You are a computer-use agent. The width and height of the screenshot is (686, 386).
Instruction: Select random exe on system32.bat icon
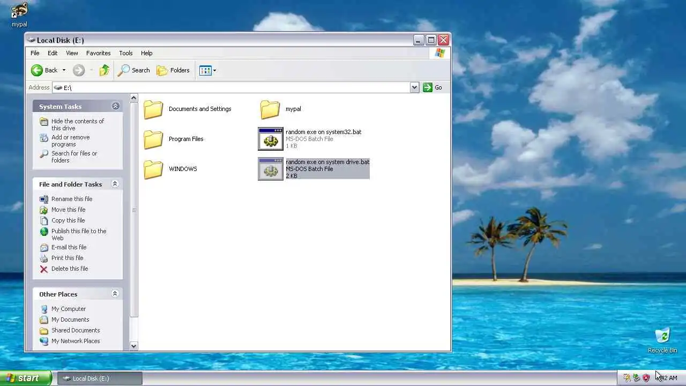coord(271,139)
